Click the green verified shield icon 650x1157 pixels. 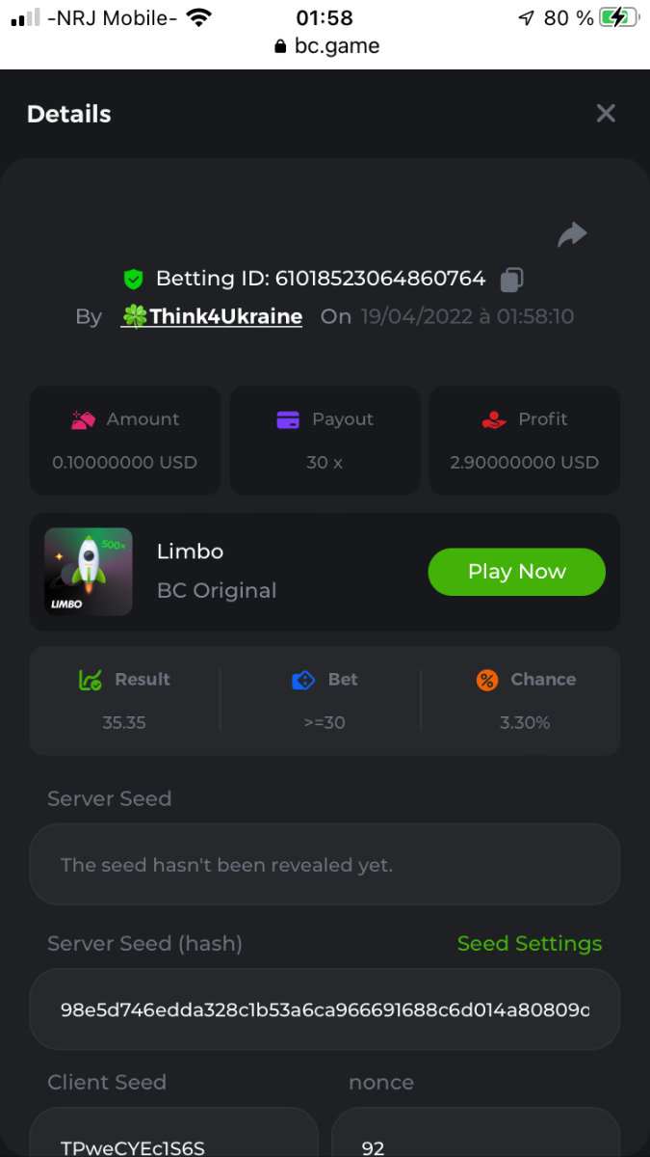point(134,280)
